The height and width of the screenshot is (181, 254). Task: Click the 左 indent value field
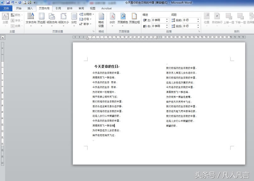click(x=159, y=20)
